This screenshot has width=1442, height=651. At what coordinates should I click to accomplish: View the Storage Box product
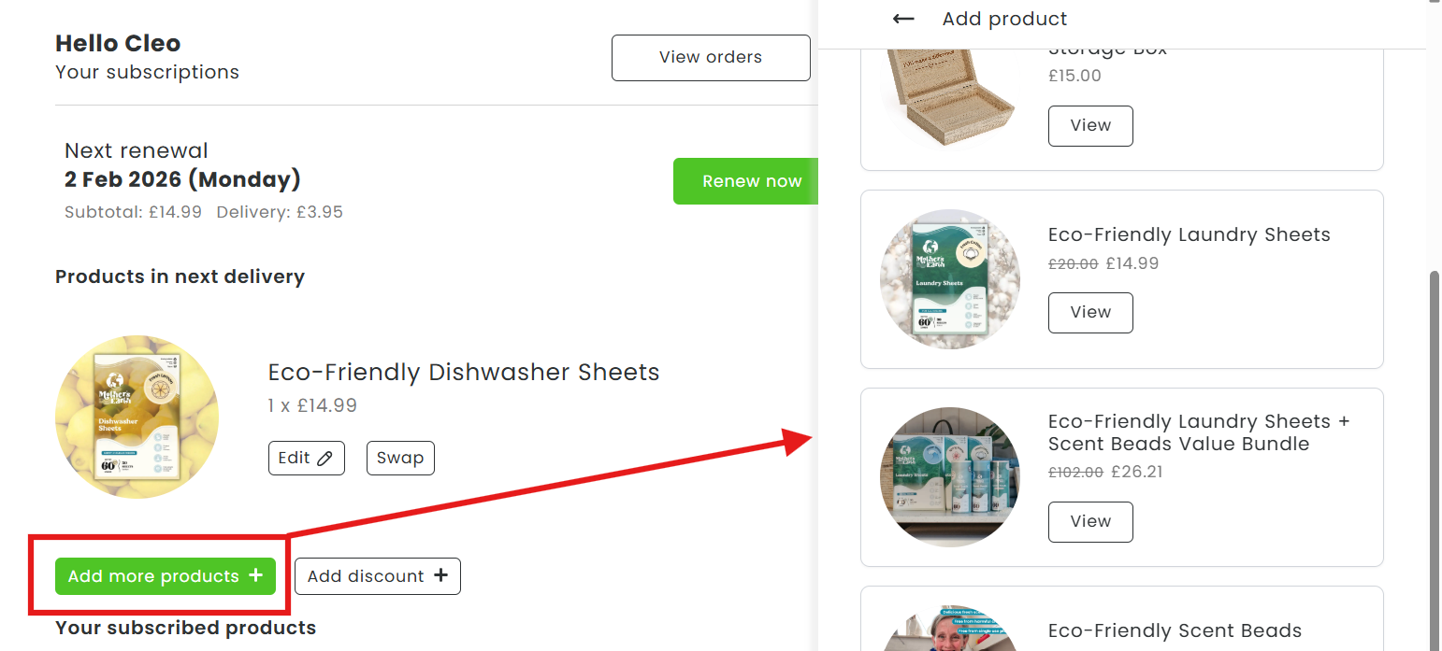pyautogui.click(x=1090, y=126)
